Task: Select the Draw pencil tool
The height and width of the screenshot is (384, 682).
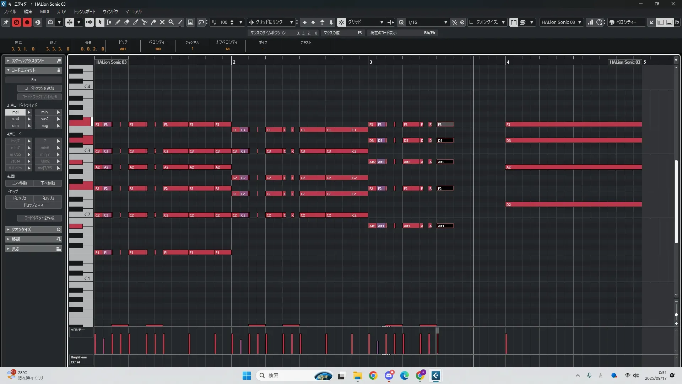Action: 118,22
